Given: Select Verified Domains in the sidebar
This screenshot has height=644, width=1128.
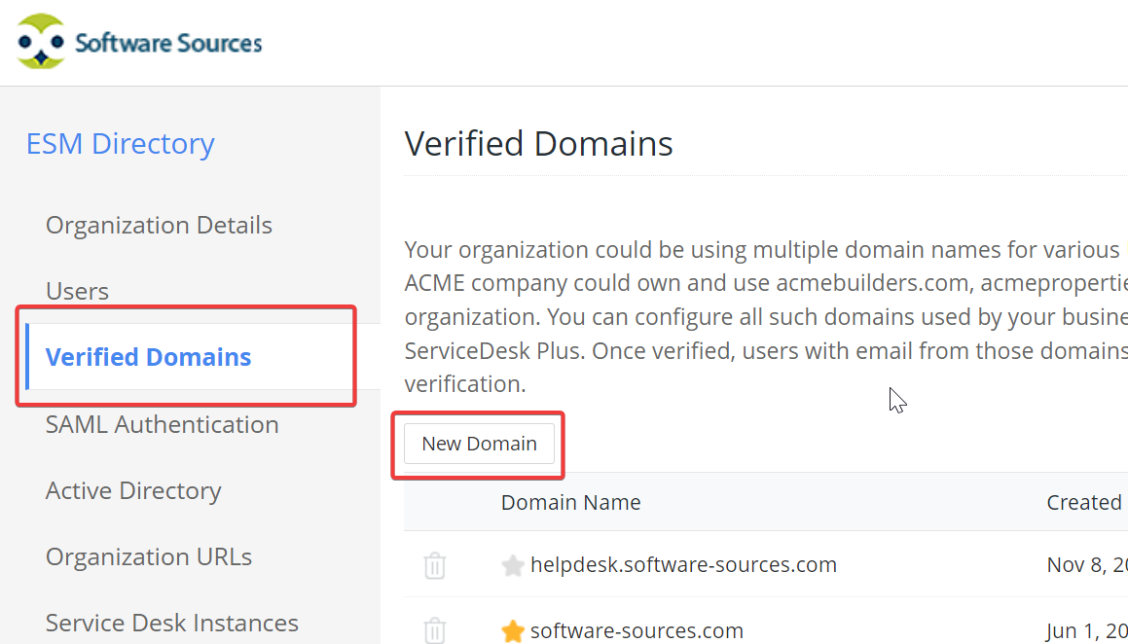Looking at the screenshot, I should tap(148, 357).
